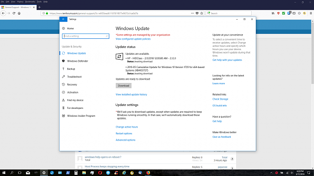The image size is (314, 176).
Task: Open Windows Start menu
Action: click(x=4, y=173)
